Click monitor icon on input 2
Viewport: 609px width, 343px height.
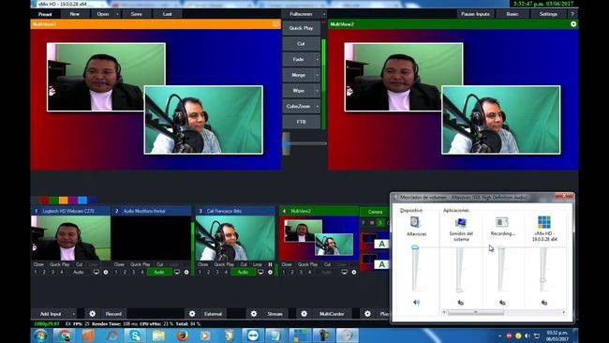pos(177,272)
